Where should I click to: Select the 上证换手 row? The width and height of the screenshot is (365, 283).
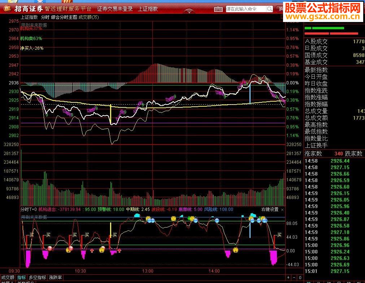point(334,145)
